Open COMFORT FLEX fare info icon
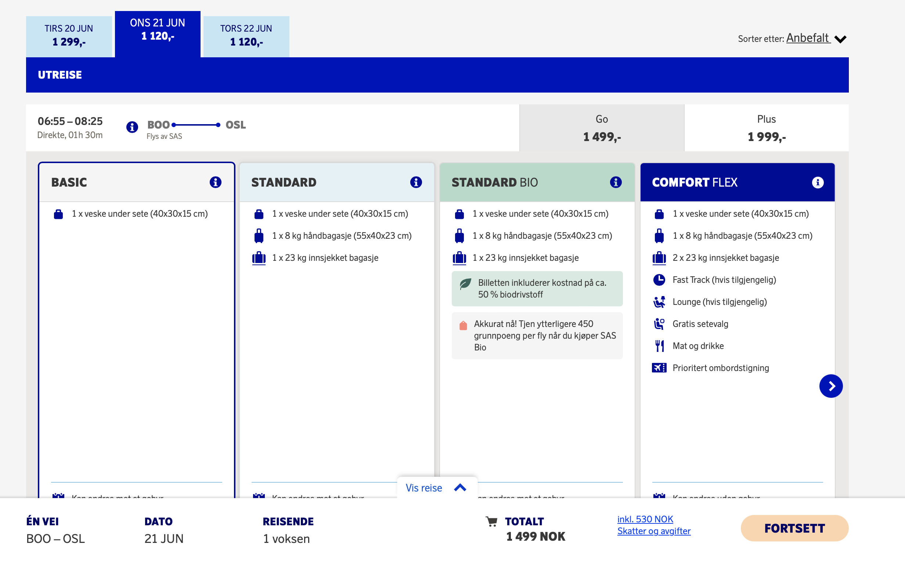The image size is (905, 562). [x=818, y=183]
